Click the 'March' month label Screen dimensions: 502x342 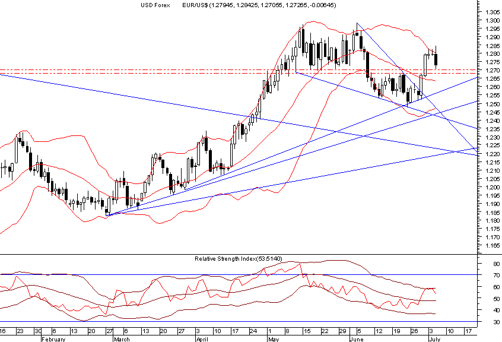[x=122, y=339]
